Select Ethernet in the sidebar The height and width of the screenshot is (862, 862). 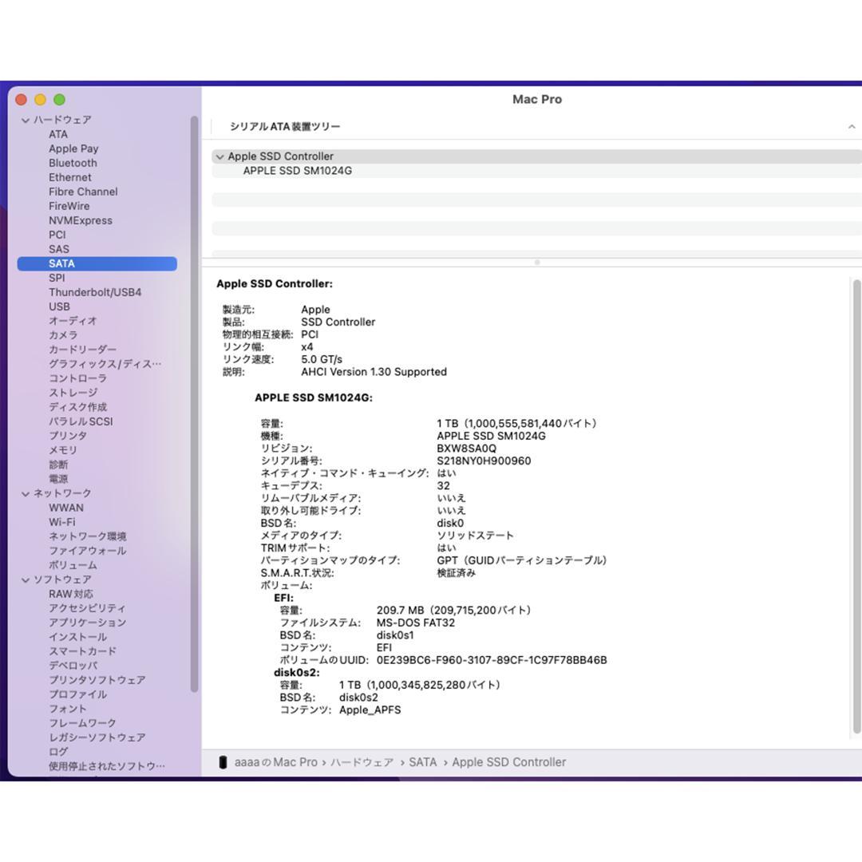[x=69, y=177]
